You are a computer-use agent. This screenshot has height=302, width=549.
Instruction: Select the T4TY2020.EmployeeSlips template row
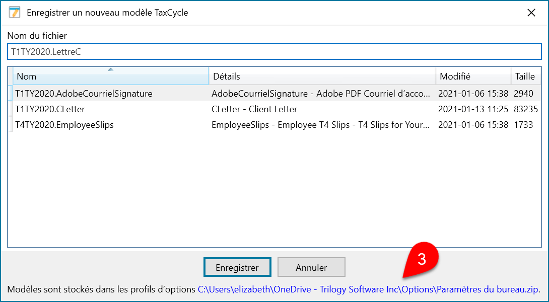coord(274,125)
